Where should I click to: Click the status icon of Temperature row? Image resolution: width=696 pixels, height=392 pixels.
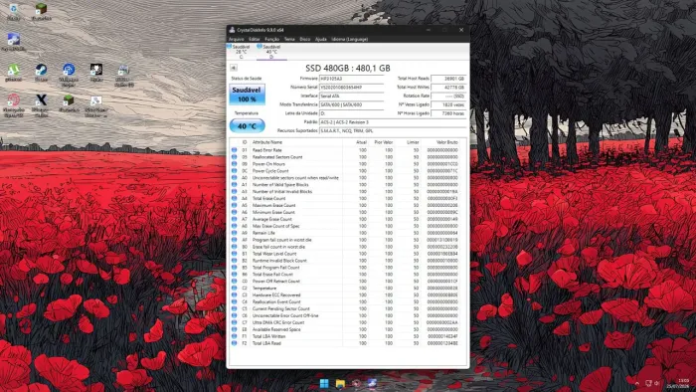click(x=234, y=289)
